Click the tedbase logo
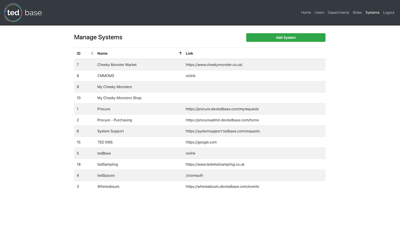 (23, 12)
